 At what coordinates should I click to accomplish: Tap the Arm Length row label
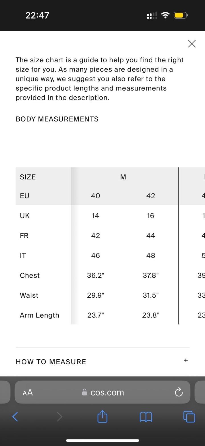[x=40, y=315]
